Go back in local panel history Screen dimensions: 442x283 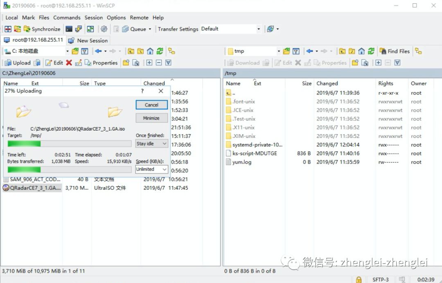[x=98, y=51]
